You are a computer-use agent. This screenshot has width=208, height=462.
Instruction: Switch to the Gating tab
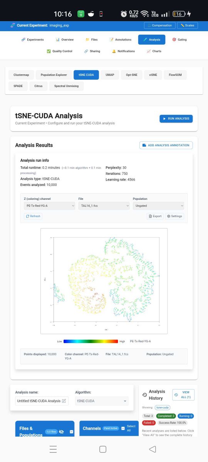[179, 40]
